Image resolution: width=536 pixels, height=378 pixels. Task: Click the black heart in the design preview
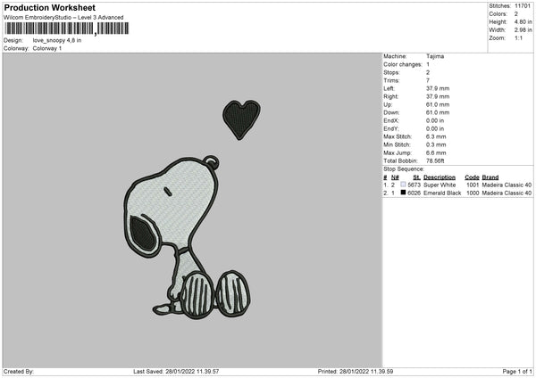[241, 119]
